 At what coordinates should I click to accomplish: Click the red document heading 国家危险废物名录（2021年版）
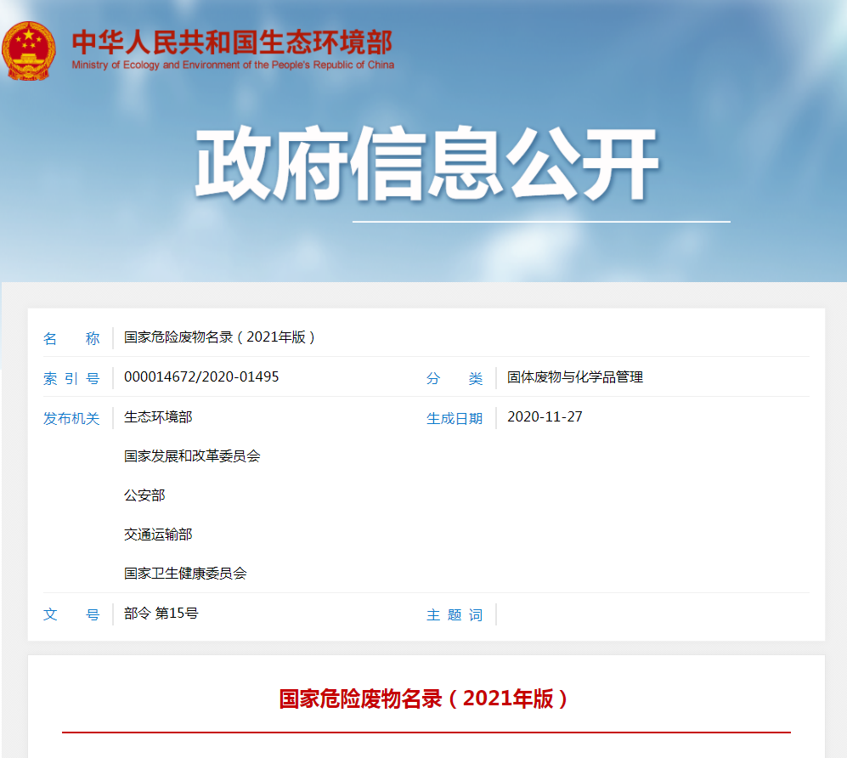[x=425, y=699]
